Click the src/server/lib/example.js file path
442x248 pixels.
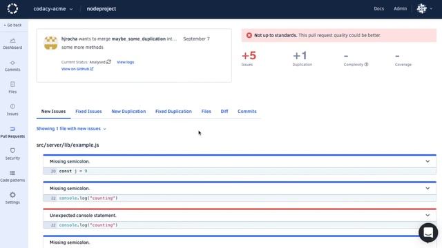(68, 145)
